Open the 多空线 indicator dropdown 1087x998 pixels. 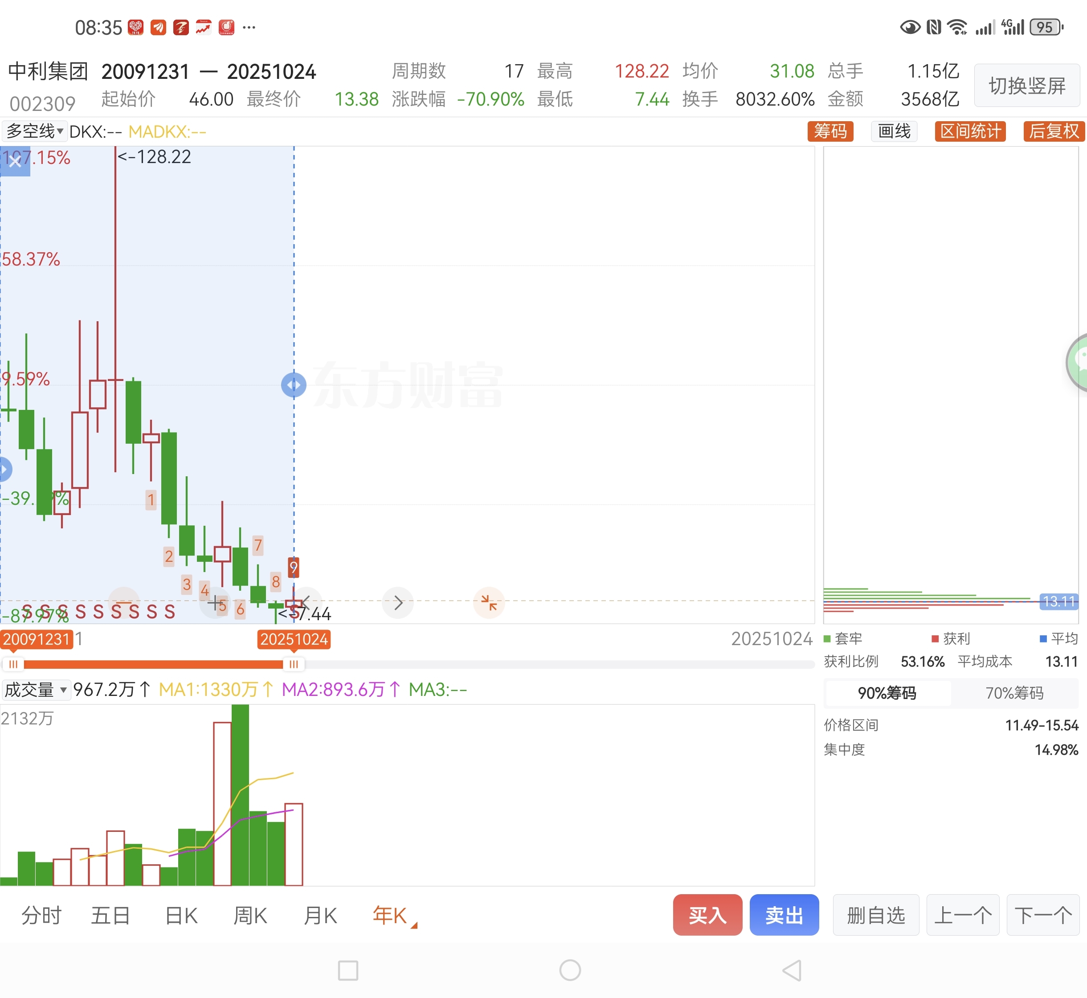35,131
